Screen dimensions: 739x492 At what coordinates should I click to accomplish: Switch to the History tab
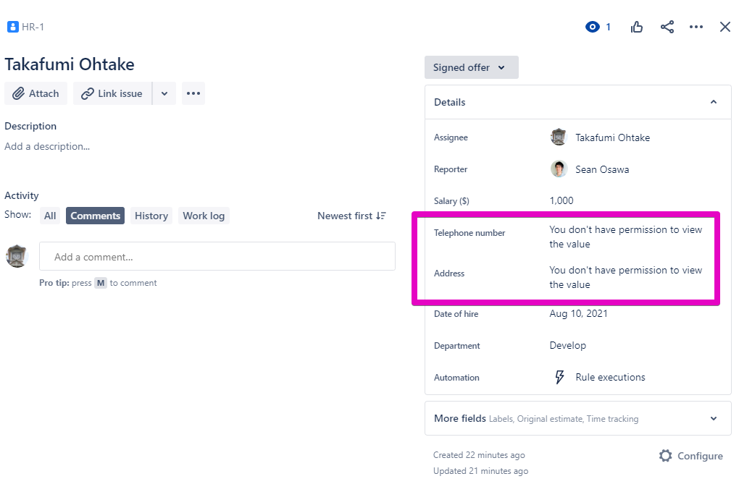click(151, 216)
